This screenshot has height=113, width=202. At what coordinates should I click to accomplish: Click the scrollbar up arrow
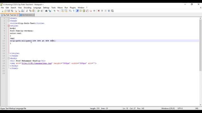click(200, 18)
